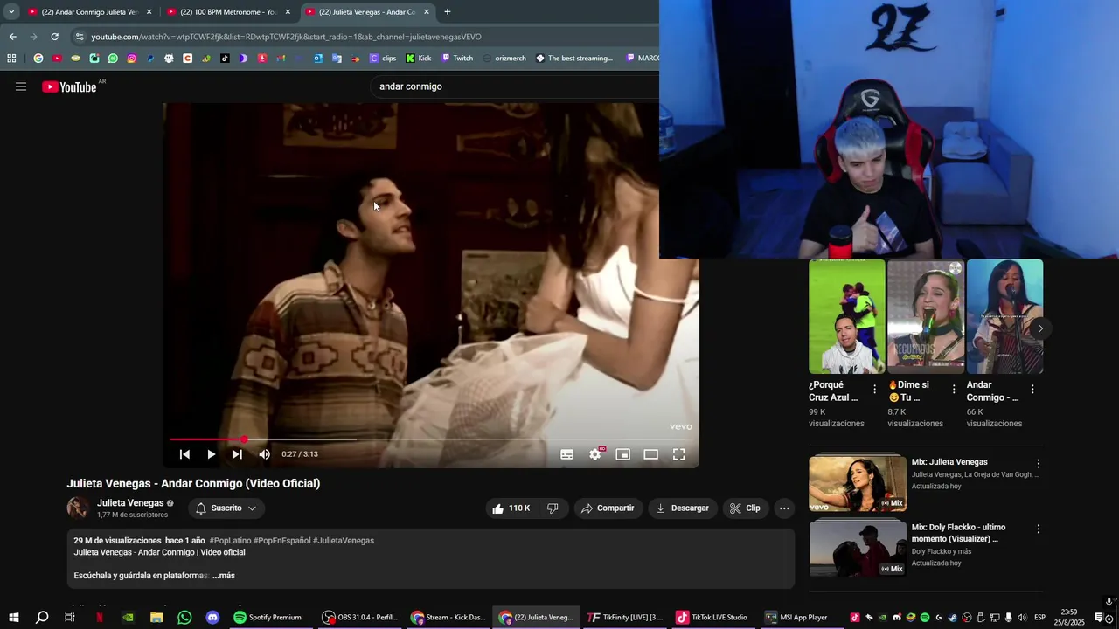Open the Suscrito notification dropdown
The image size is (1119, 629).
click(226, 508)
